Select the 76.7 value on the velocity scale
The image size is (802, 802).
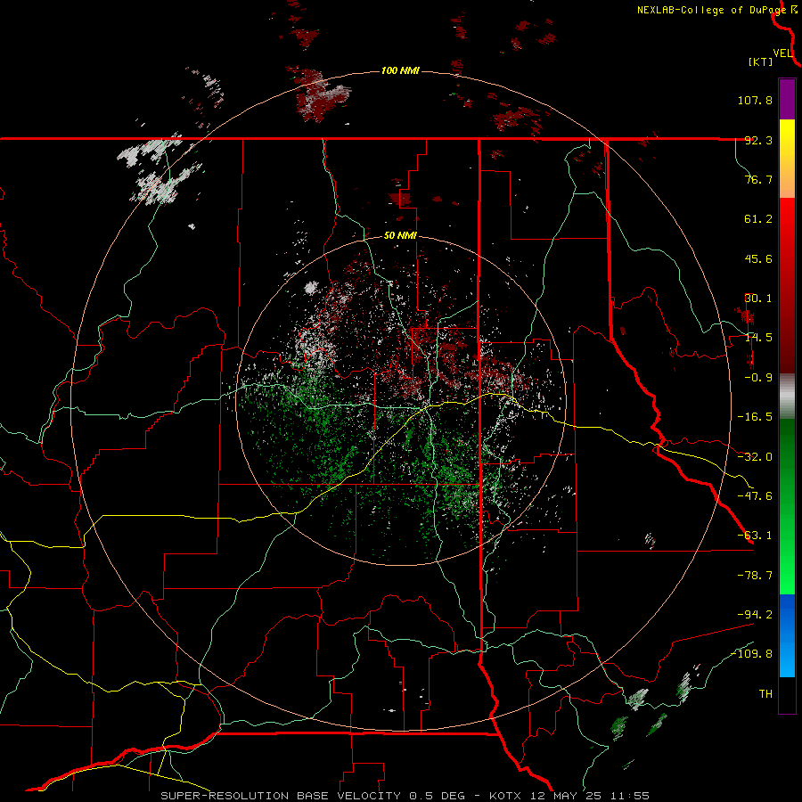(758, 179)
